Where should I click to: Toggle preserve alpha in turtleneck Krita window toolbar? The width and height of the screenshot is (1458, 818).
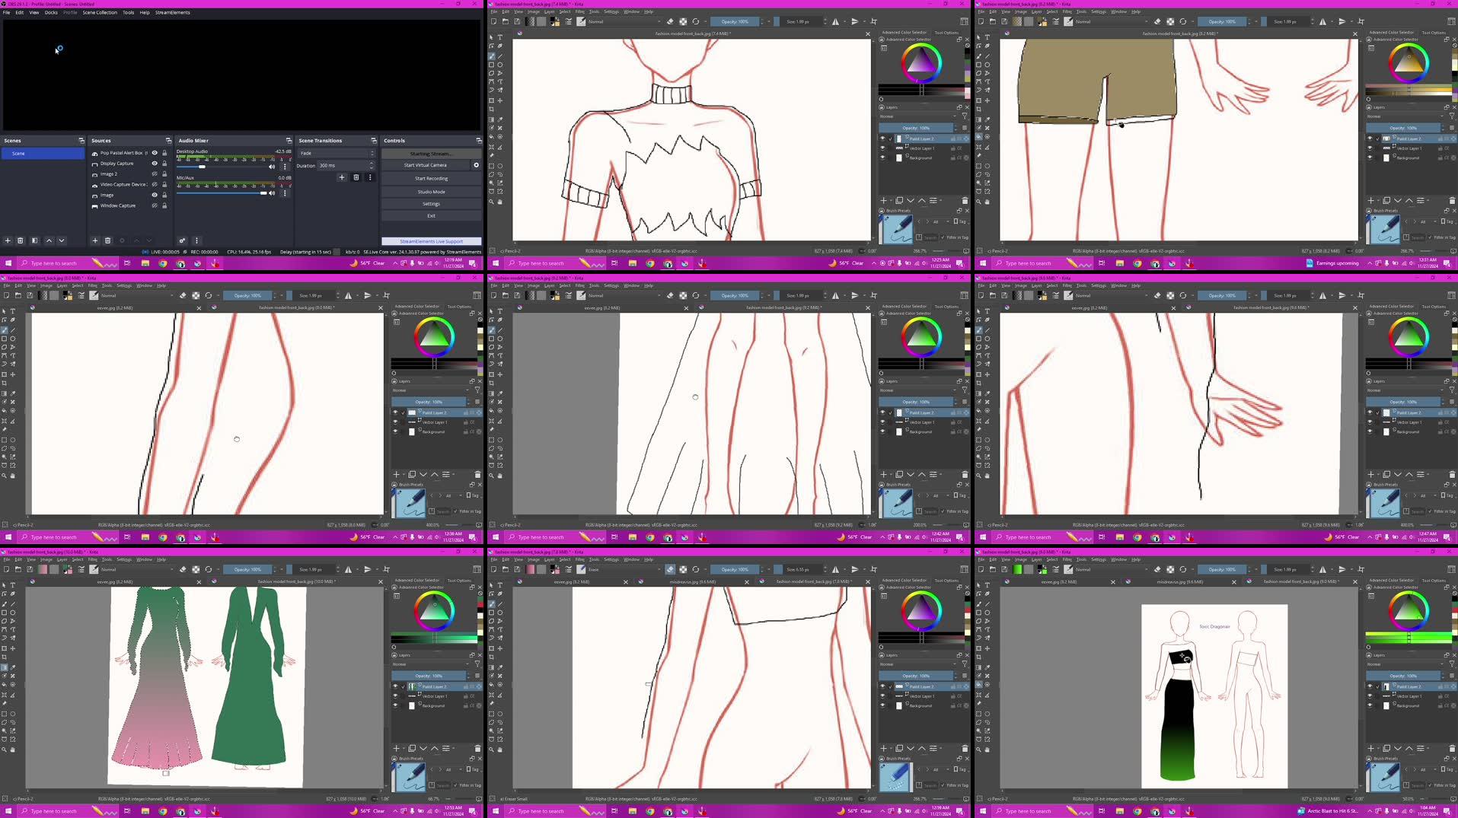pyautogui.click(x=683, y=21)
